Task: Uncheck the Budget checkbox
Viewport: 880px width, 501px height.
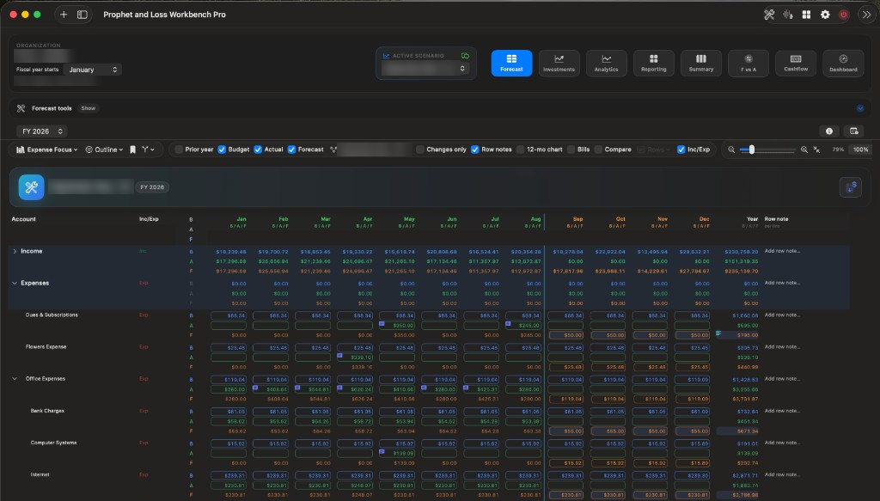Action: 222,150
